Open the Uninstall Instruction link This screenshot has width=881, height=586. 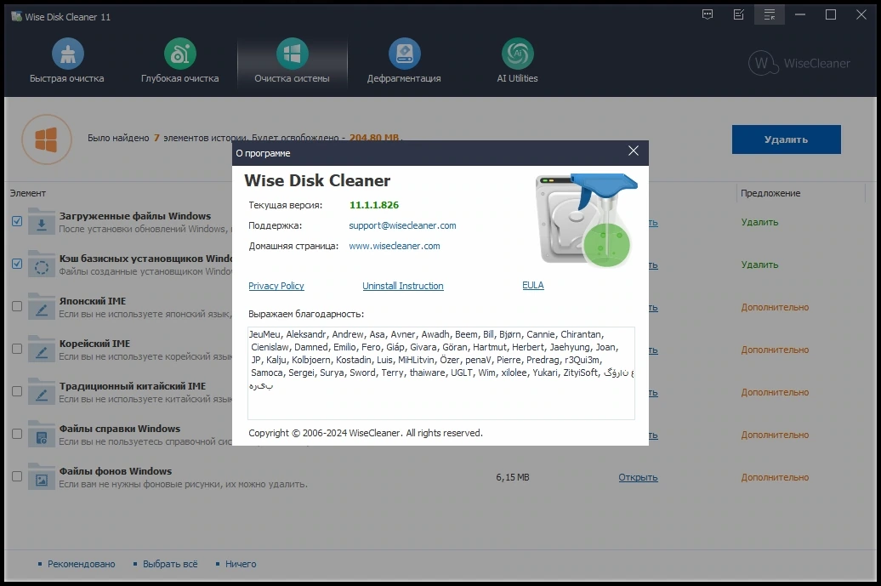(403, 286)
